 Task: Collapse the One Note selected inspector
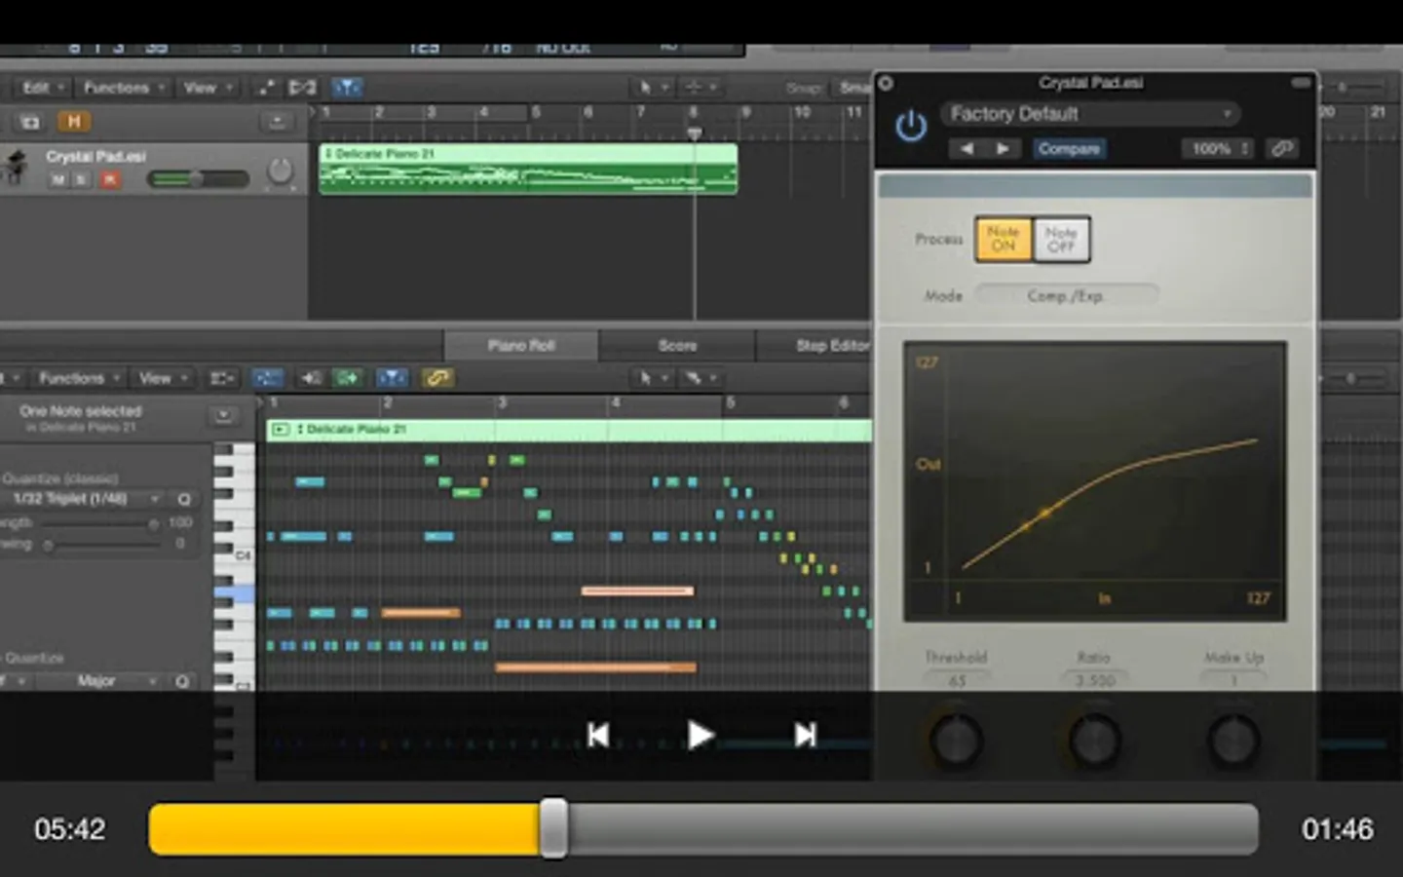tap(223, 416)
